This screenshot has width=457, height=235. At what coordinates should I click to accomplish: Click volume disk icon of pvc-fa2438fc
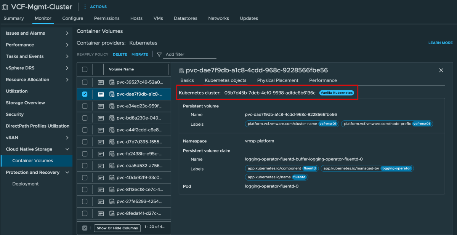[x=112, y=154]
